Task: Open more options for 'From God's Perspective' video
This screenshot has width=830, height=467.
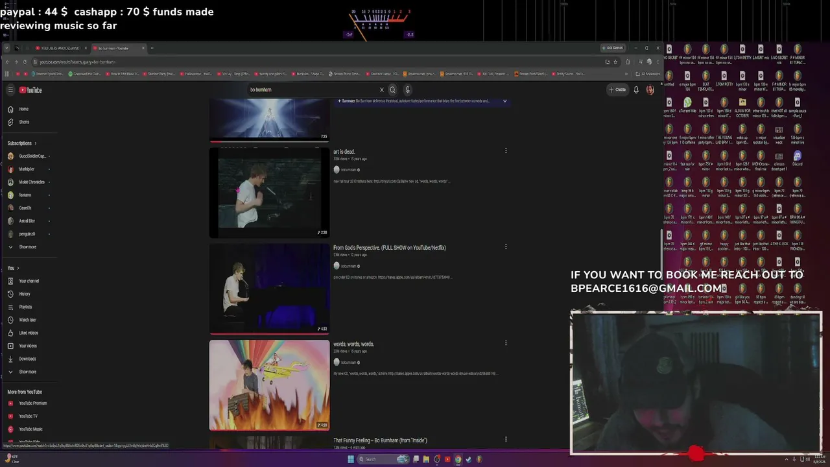Action: (x=506, y=246)
